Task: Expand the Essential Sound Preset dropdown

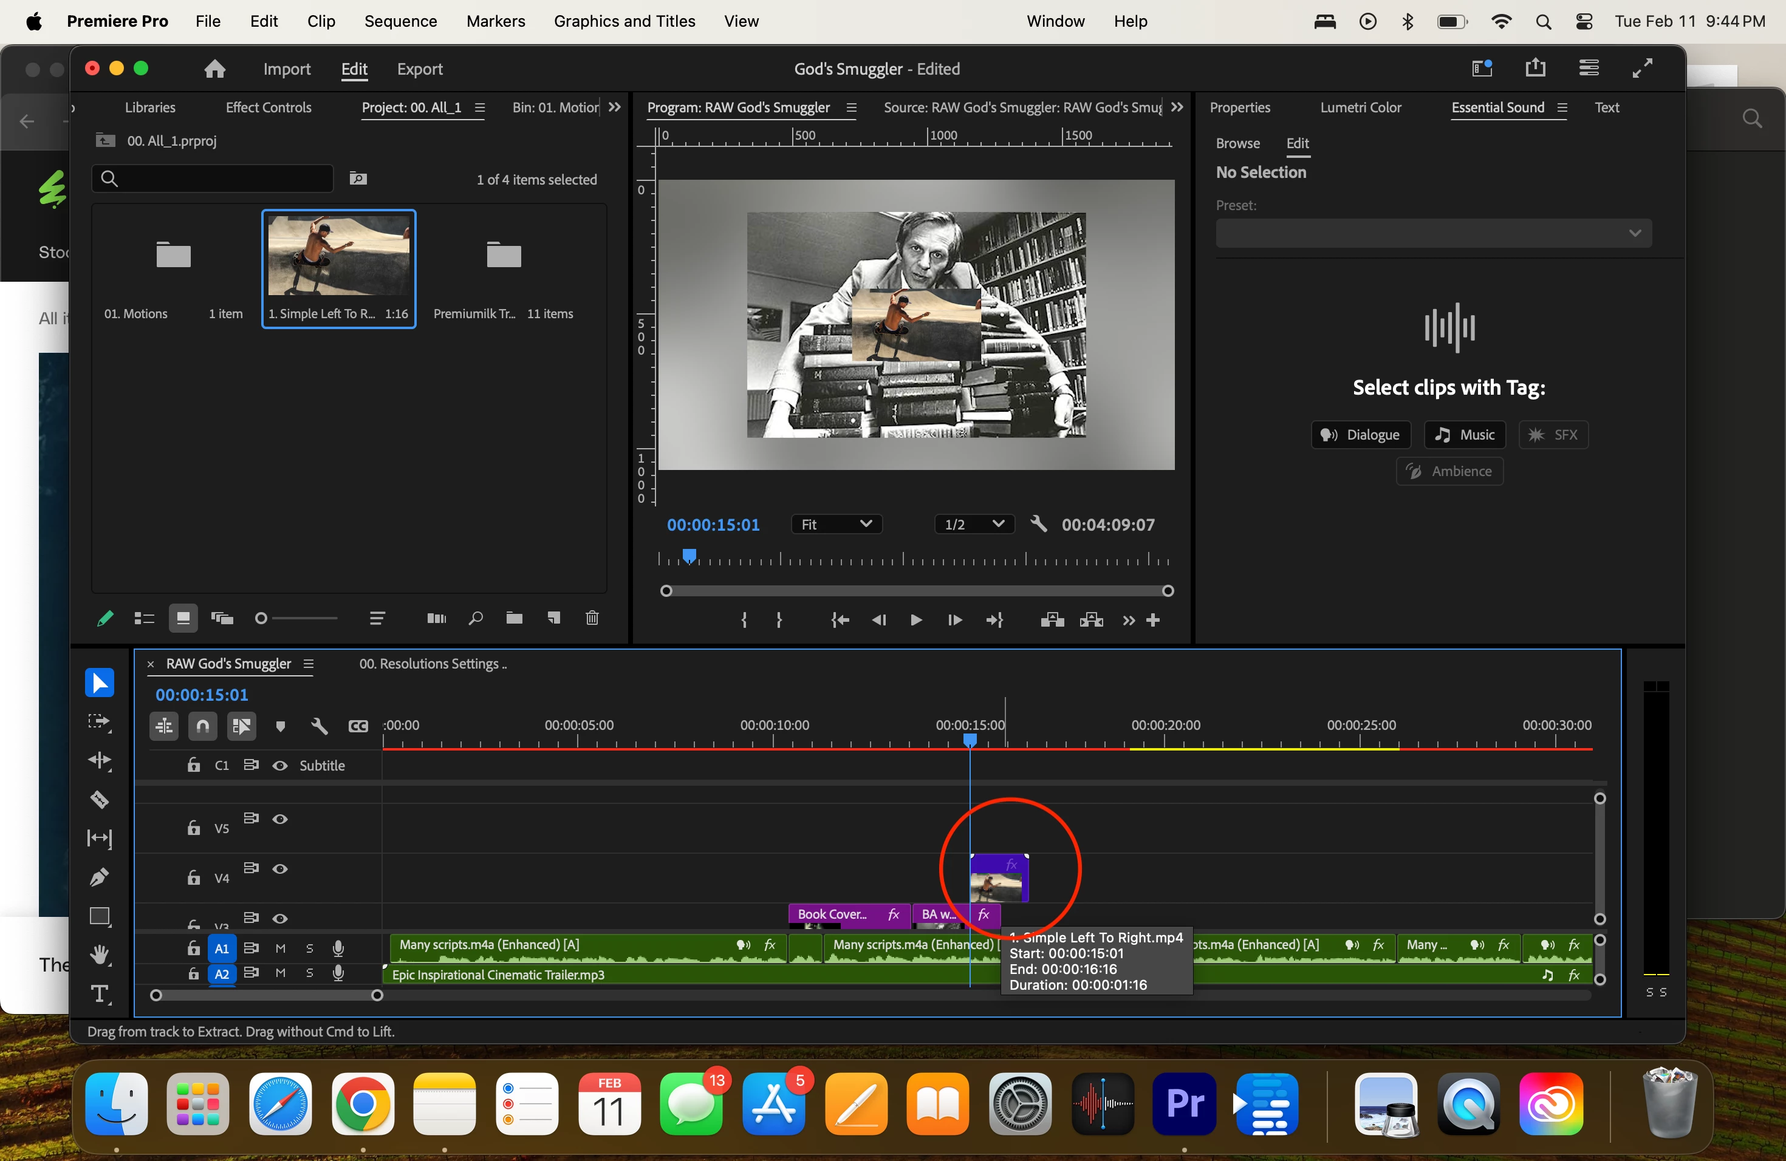Action: 1432,233
